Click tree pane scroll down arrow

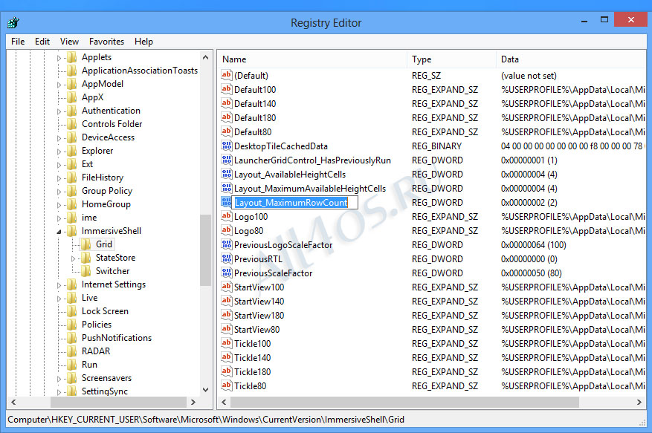pyautogui.click(x=205, y=390)
